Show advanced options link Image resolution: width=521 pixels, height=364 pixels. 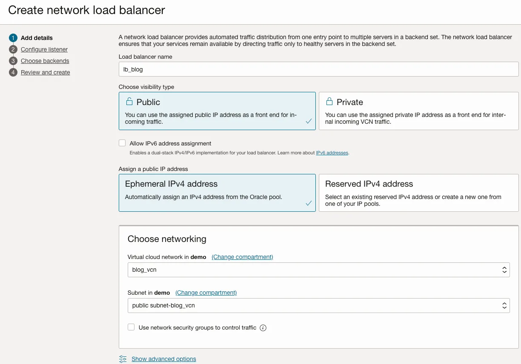[164, 359]
